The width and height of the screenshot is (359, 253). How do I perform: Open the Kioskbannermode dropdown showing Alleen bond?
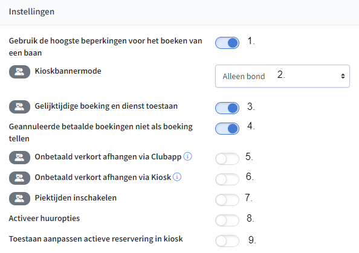click(x=282, y=76)
